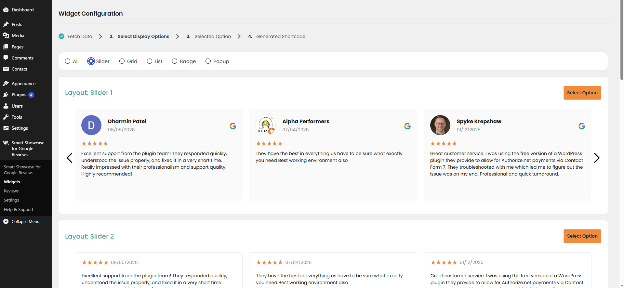Click Google logo on Dharmin Patel review
Screen dimensions: 624x288
(x=233, y=126)
